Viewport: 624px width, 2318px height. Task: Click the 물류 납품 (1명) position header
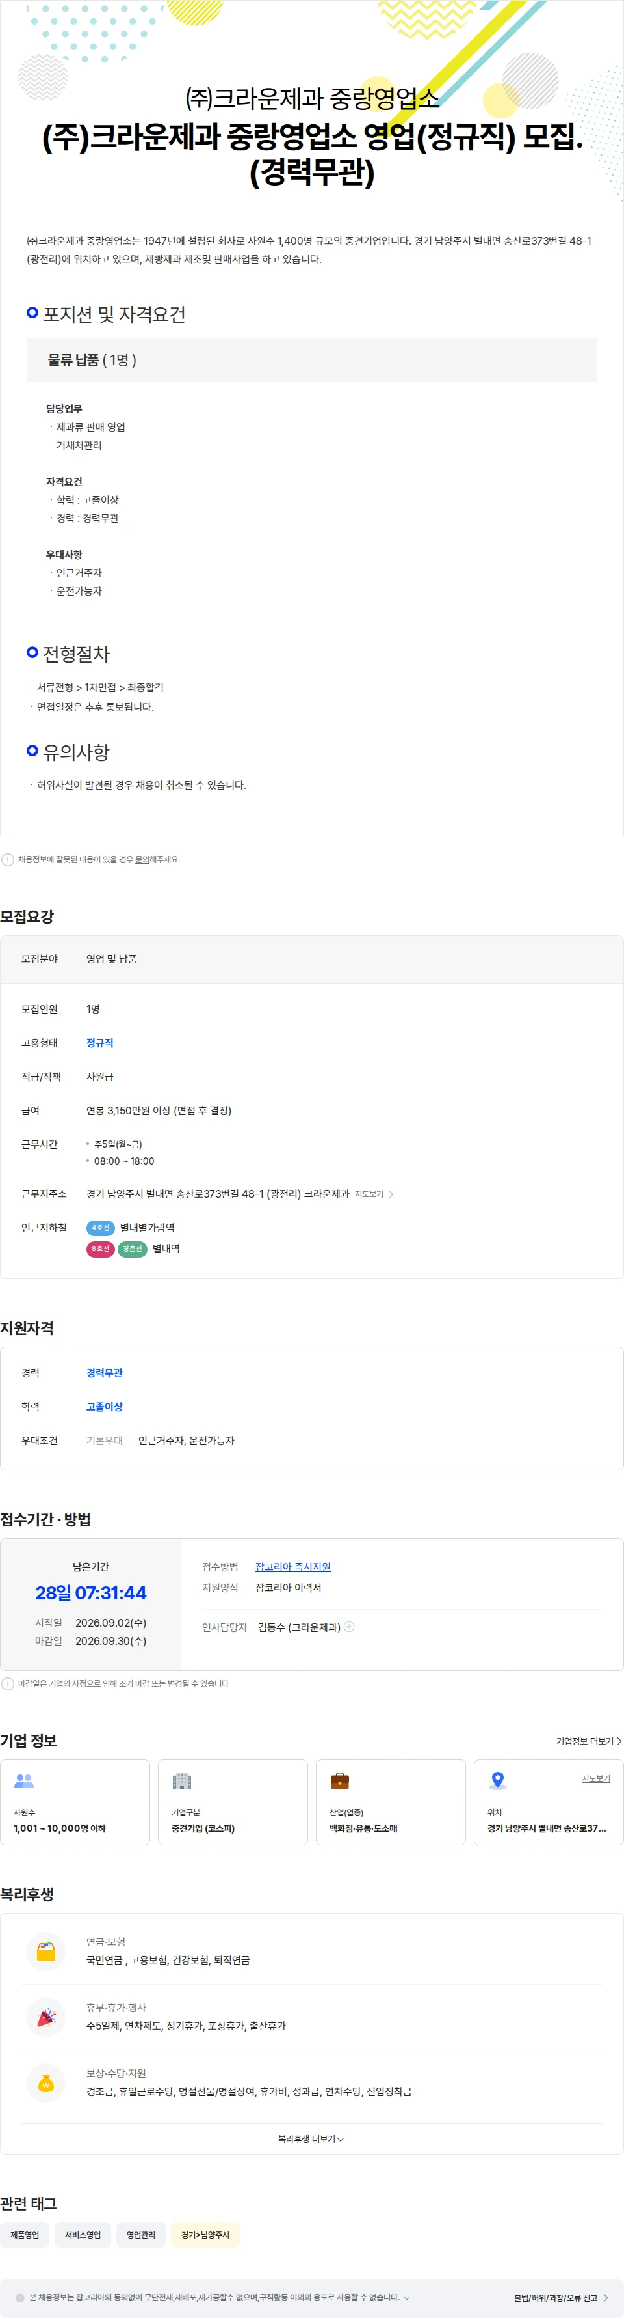click(311, 360)
